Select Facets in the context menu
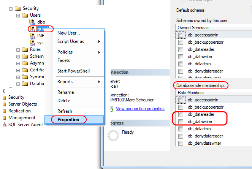 click(74, 60)
